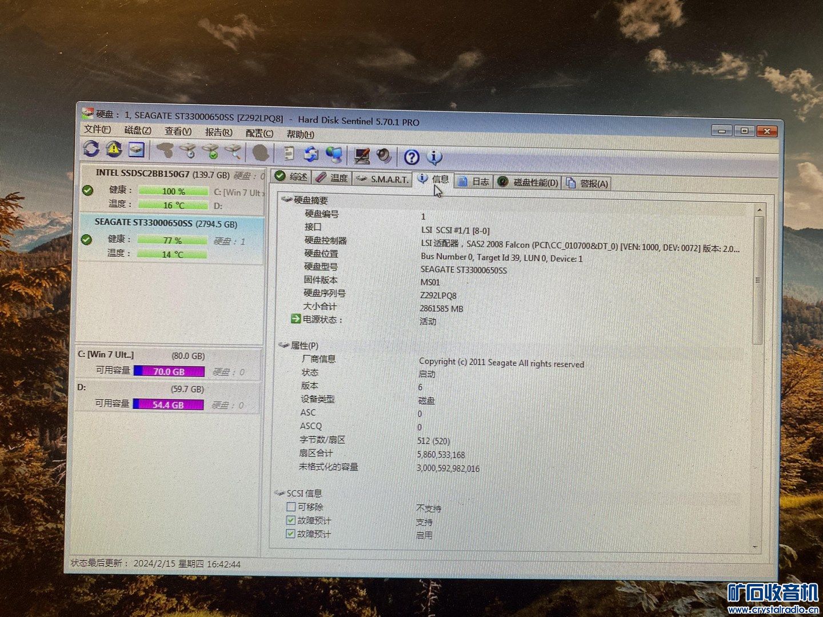Open help with the question mark icon
Image resolution: width=823 pixels, height=617 pixels.
[x=411, y=157]
